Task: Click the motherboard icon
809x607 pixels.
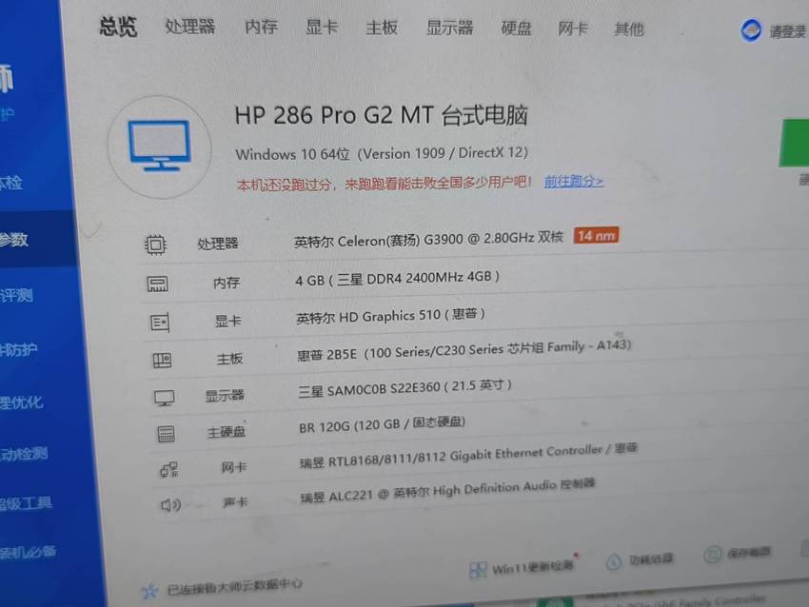Action: (x=162, y=360)
